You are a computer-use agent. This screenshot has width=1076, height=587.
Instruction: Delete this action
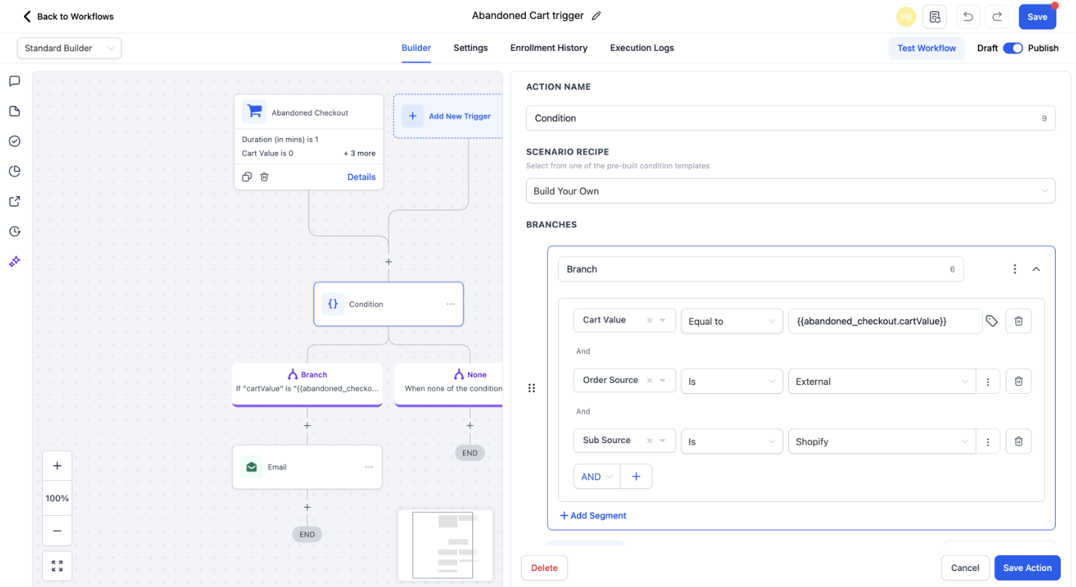pos(544,568)
